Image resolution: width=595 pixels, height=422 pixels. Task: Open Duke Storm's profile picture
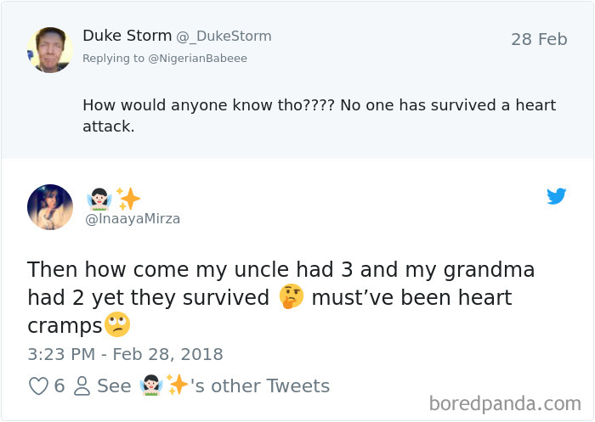[x=50, y=50]
